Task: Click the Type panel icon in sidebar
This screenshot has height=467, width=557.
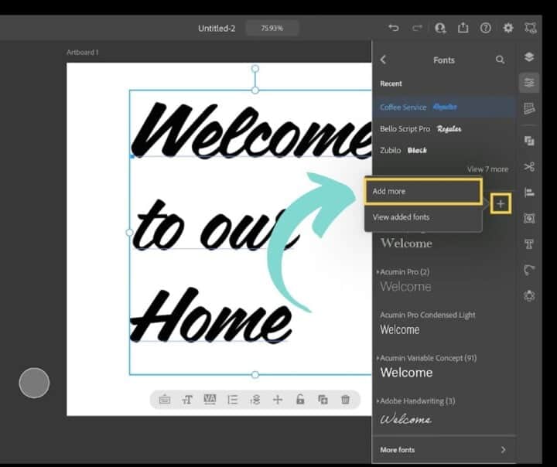Action: pyautogui.click(x=529, y=244)
